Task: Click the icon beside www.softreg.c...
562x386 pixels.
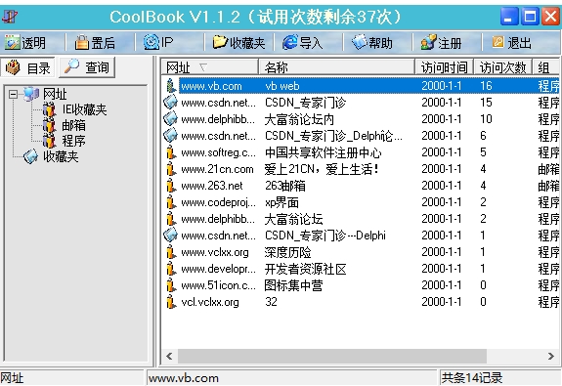Action: [x=171, y=152]
